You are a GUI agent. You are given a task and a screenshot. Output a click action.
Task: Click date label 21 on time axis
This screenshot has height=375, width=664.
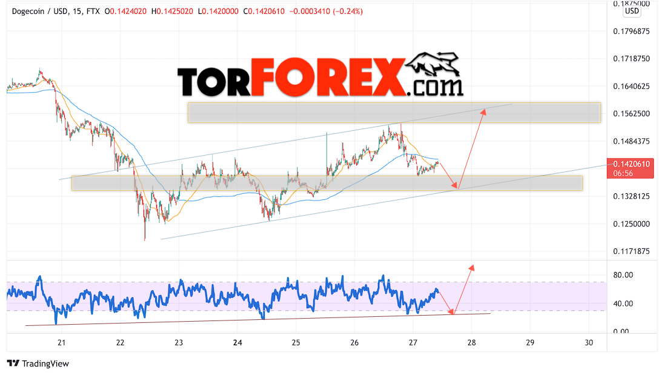[61, 342]
